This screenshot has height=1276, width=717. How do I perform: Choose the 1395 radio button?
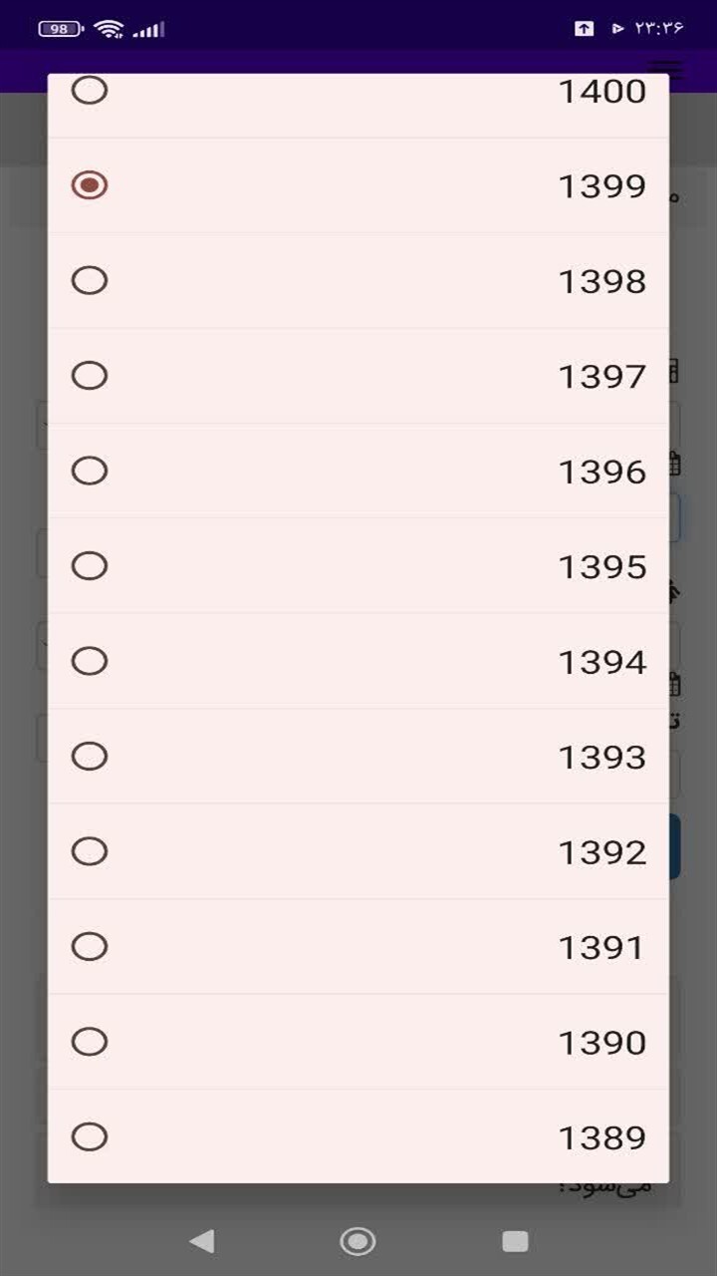(90, 566)
